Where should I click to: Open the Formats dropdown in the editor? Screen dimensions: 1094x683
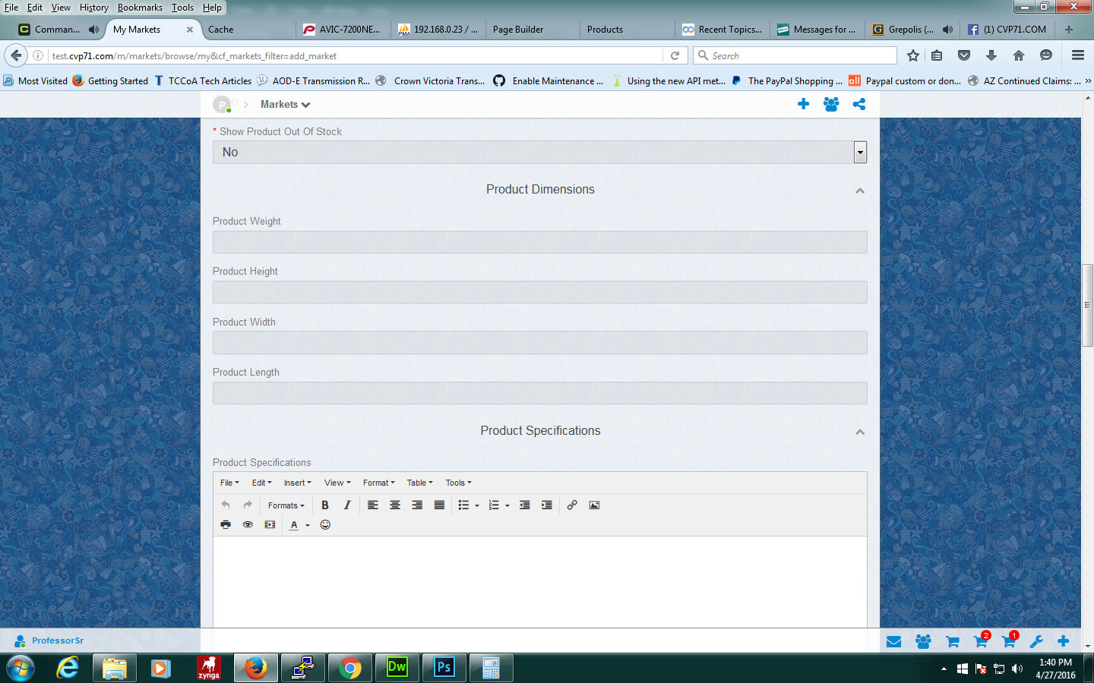coord(286,506)
